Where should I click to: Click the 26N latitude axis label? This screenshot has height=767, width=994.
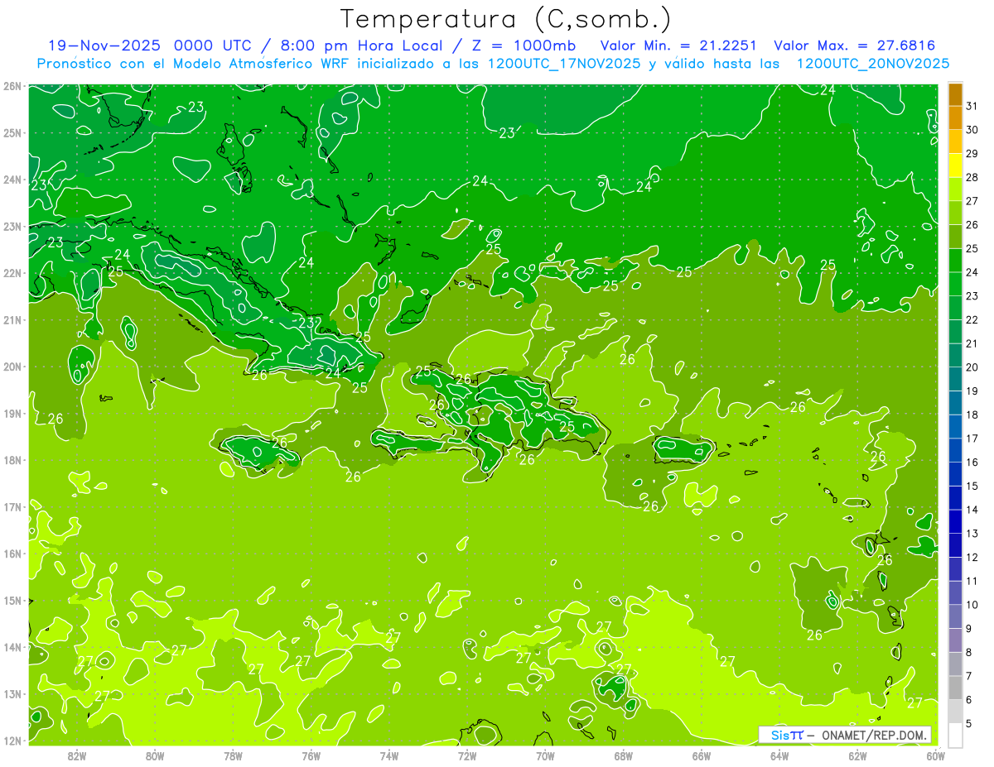pyautogui.click(x=12, y=86)
